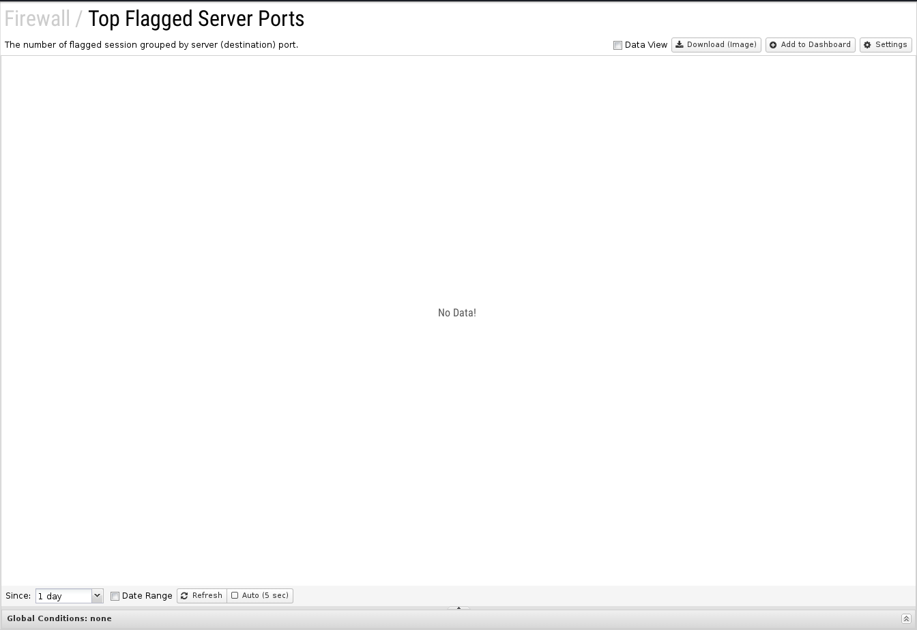Click the circular arrows refresh icon
917x630 pixels.
pyautogui.click(x=184, y=596)
